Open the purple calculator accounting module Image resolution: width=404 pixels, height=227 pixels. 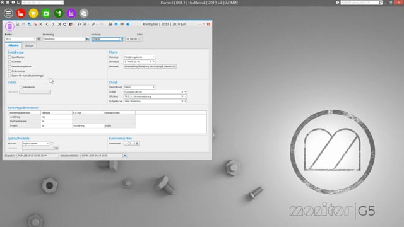(71, 13)
